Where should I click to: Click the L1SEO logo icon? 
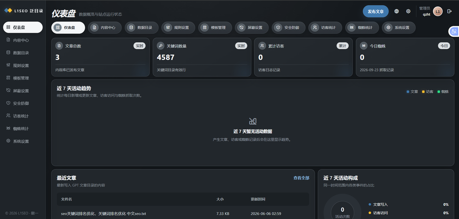coord(8,11)
